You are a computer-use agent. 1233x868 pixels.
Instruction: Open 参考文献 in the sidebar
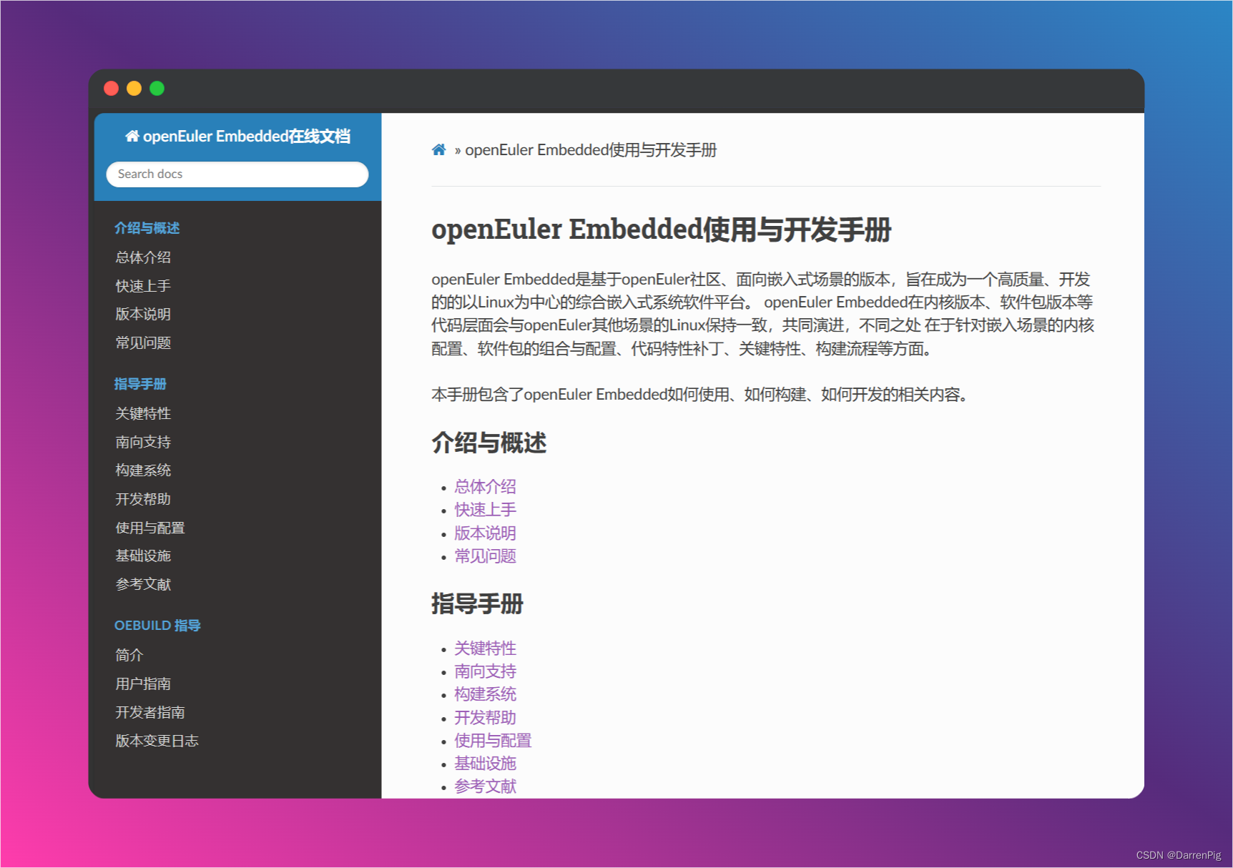(x=143, y=584)
